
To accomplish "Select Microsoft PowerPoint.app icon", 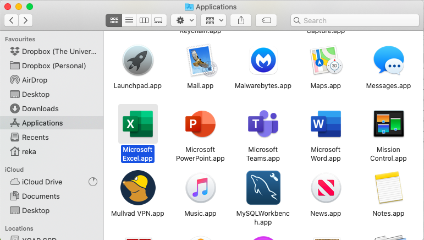I will tap(200, 124).
